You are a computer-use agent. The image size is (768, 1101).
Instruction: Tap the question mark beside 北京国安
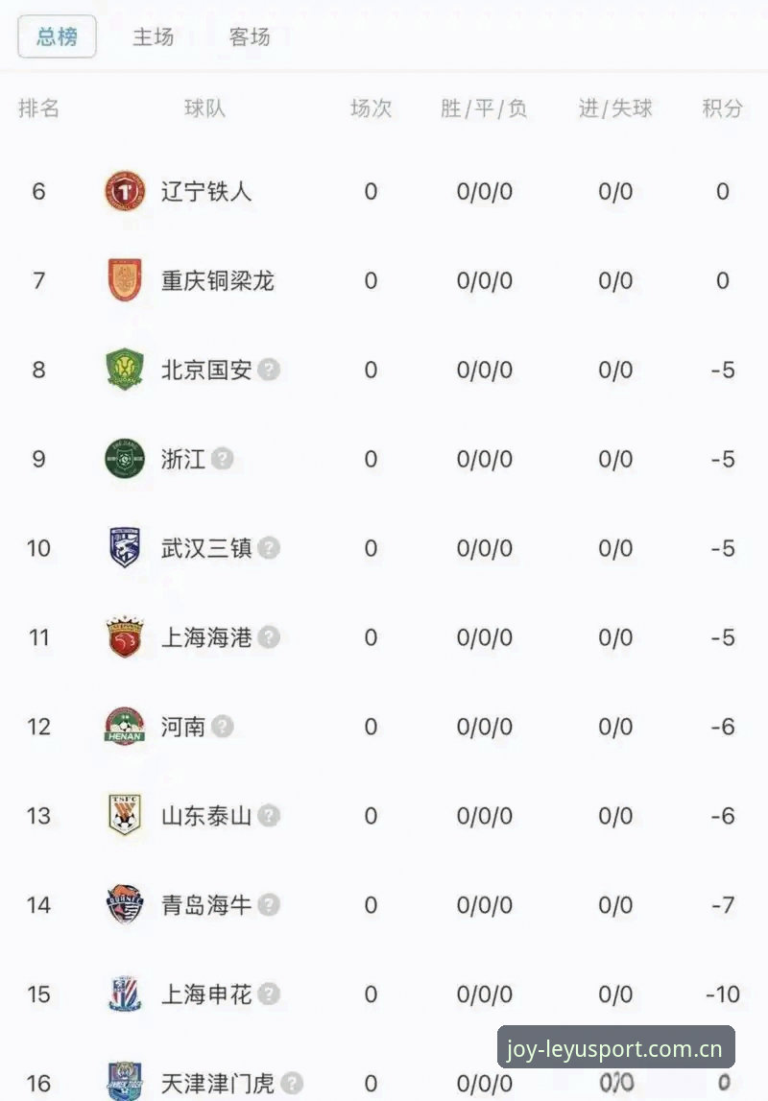coord(269,370)
